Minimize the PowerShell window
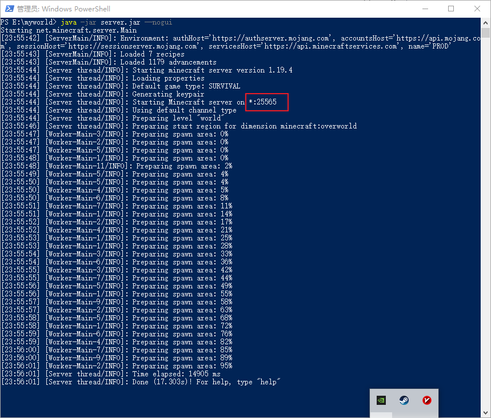This screenshot has width=491, height=418. [x=425, y=9]
